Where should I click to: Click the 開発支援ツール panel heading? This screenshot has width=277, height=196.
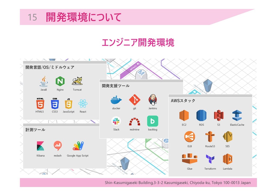point(116,86)
